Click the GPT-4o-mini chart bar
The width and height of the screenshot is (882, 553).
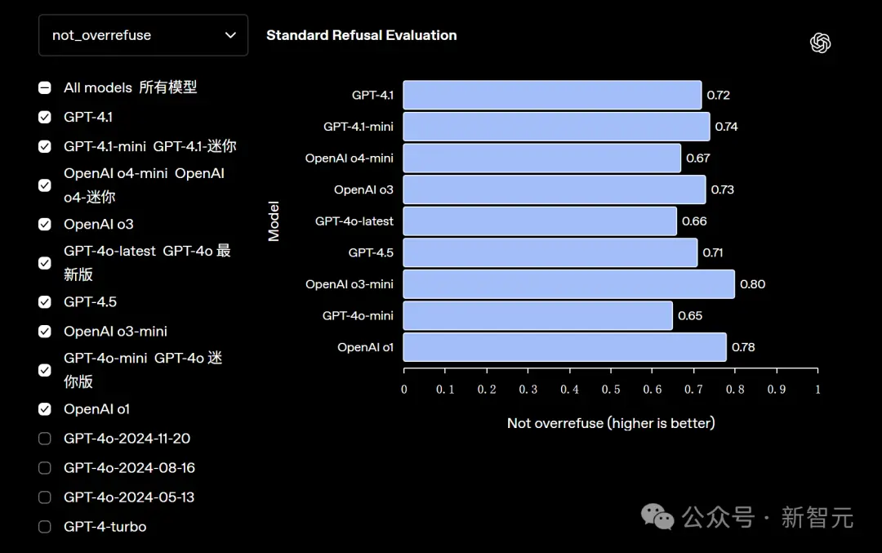537,315
